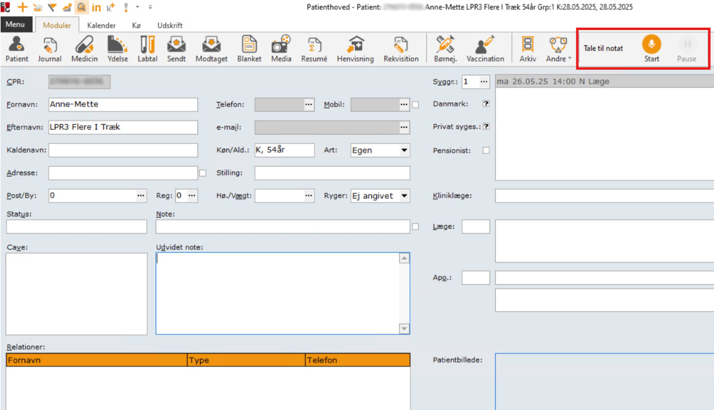
Task: Open the Reg lookup ellipsis button
Action: pyautogui.click(x=192, y=196)
